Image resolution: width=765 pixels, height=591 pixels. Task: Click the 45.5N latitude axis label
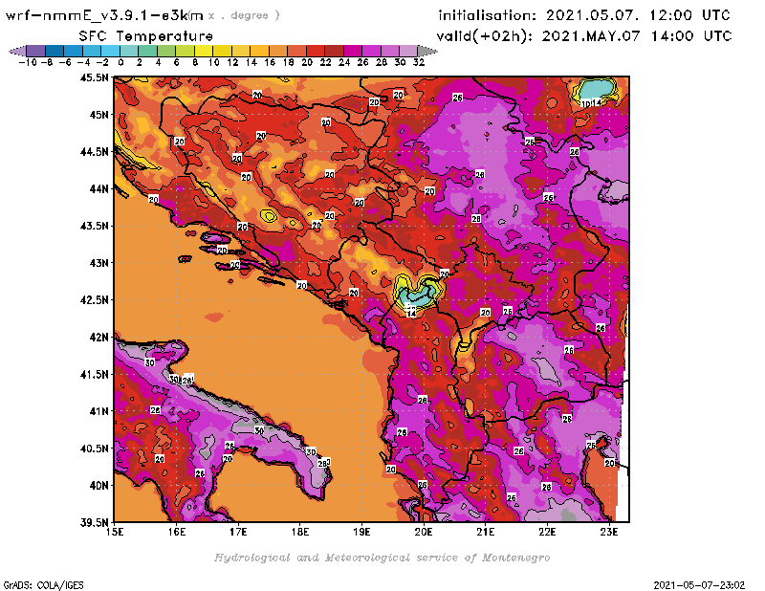click(94, 77)
